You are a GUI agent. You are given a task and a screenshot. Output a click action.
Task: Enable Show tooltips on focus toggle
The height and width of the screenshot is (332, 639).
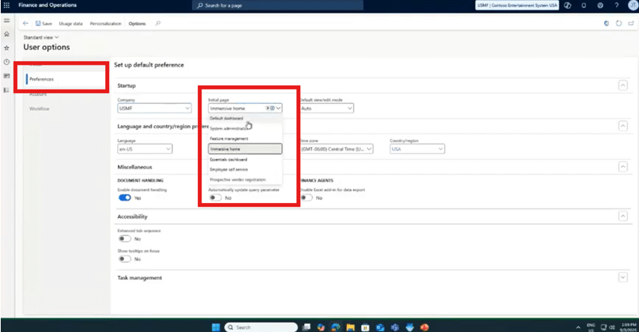[125, 259]
